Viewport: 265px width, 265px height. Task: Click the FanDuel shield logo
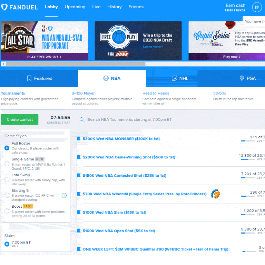click(x=4, y=7)
